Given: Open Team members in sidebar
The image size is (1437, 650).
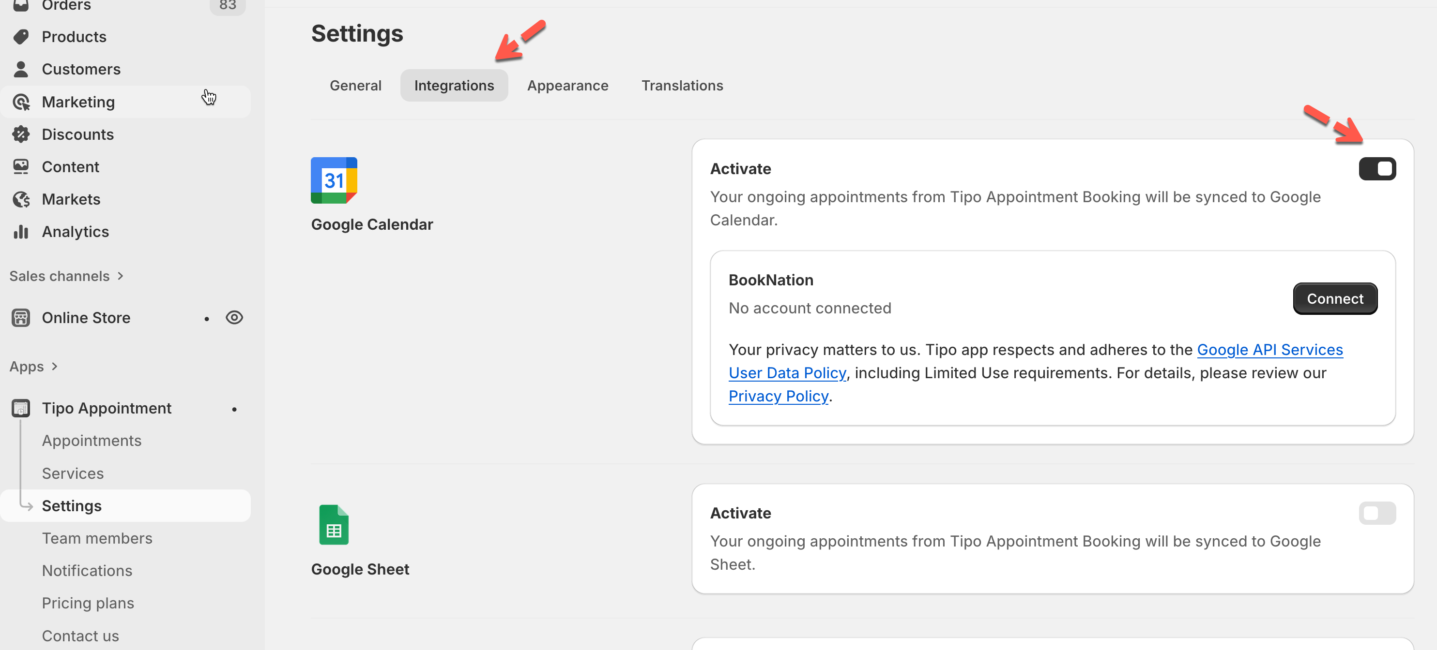Looking at the screenshot, I should pyautogui.click(x=97, y=538).
